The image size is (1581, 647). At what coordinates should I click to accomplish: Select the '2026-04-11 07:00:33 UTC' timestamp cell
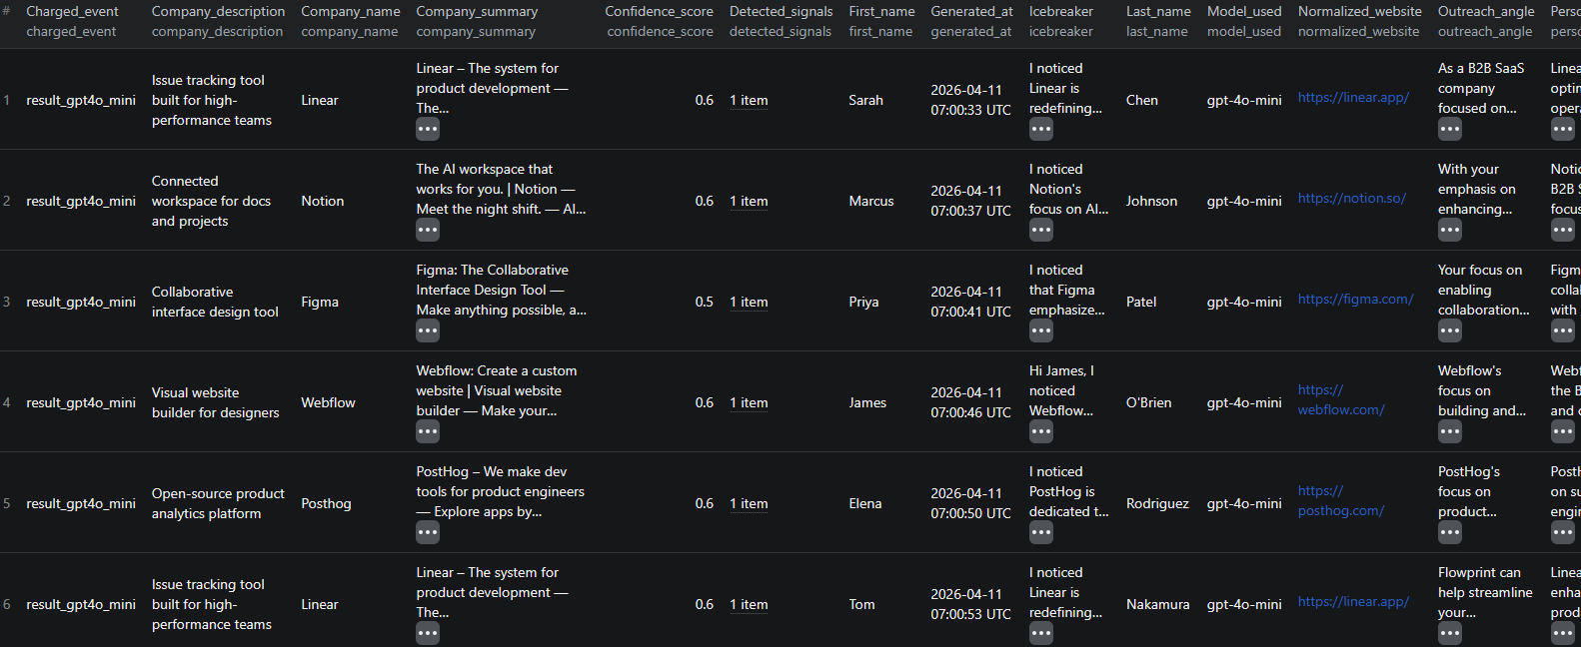[x=971, y=100]
